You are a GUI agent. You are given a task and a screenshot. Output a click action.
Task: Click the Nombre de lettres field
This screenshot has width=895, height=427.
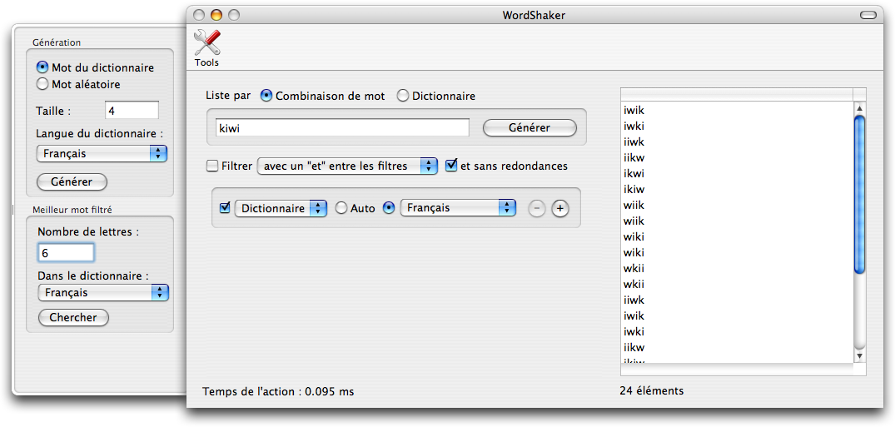66,252
